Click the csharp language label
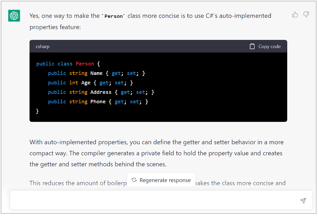The image size is (318, 216). pos(43,47)
